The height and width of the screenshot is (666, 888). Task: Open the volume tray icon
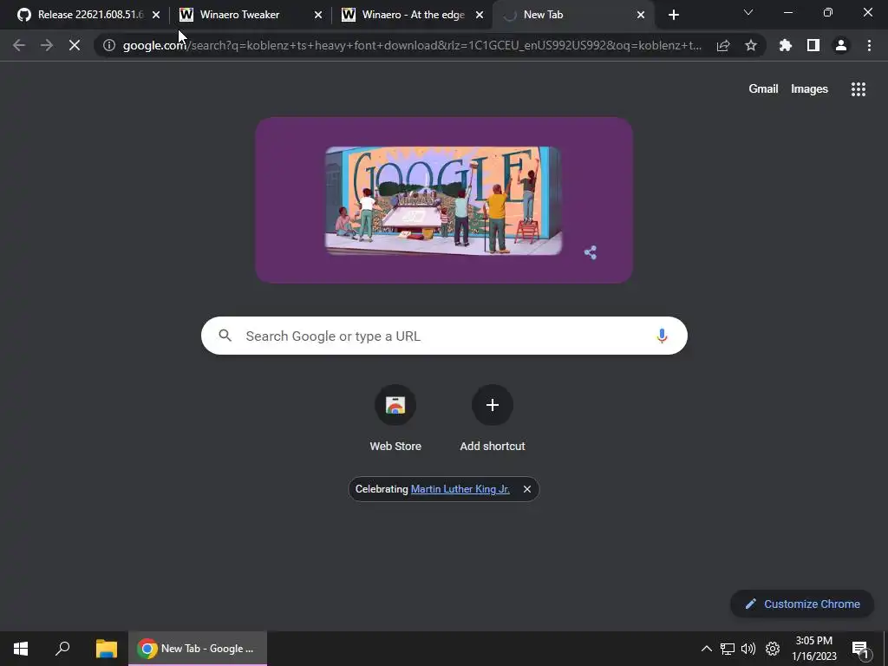coord(748,649)
